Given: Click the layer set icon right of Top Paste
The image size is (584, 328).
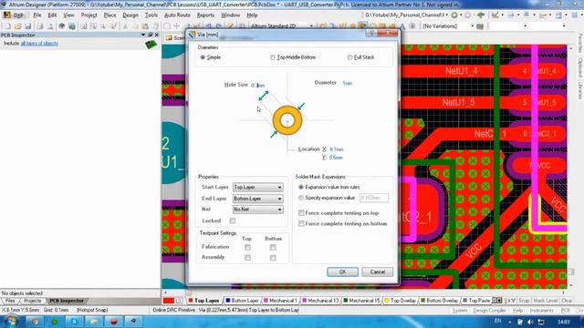Looking at the screenshot, I should (496, 300).
